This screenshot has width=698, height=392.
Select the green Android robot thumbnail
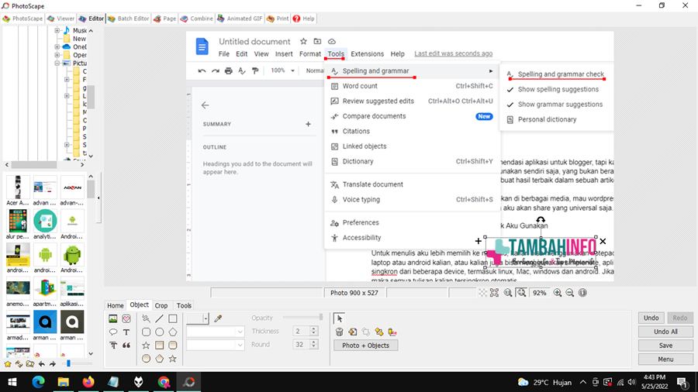(71, 256)
